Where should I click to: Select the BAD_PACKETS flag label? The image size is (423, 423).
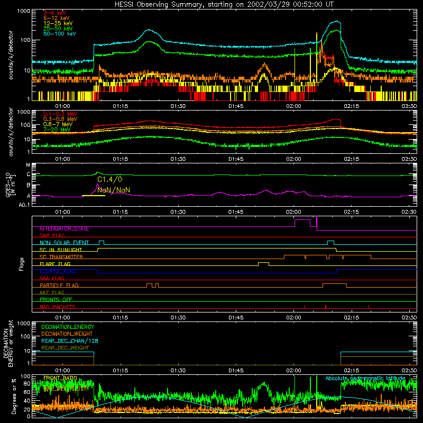(x=58, y=307)
